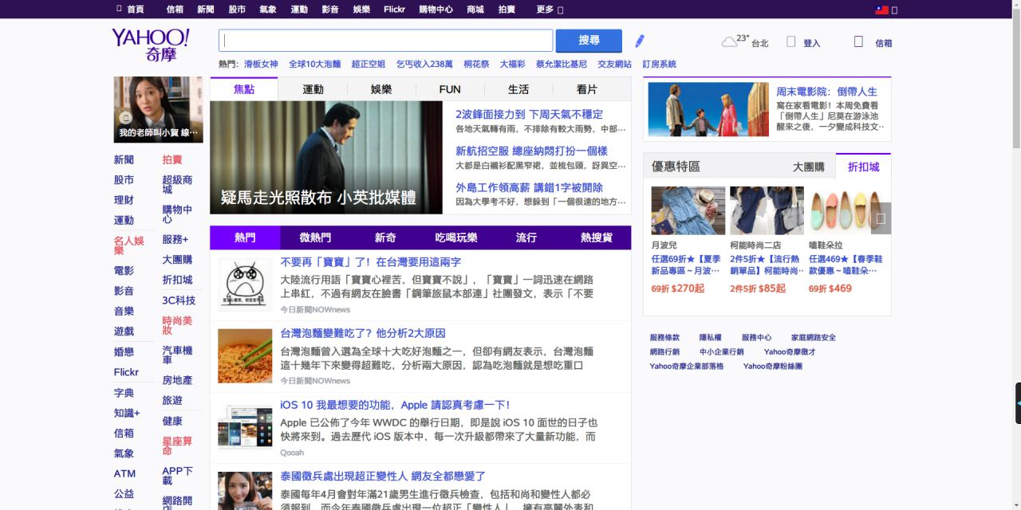Click the small icon right of the flag
1021x510 pixels.
coord(894,10)
